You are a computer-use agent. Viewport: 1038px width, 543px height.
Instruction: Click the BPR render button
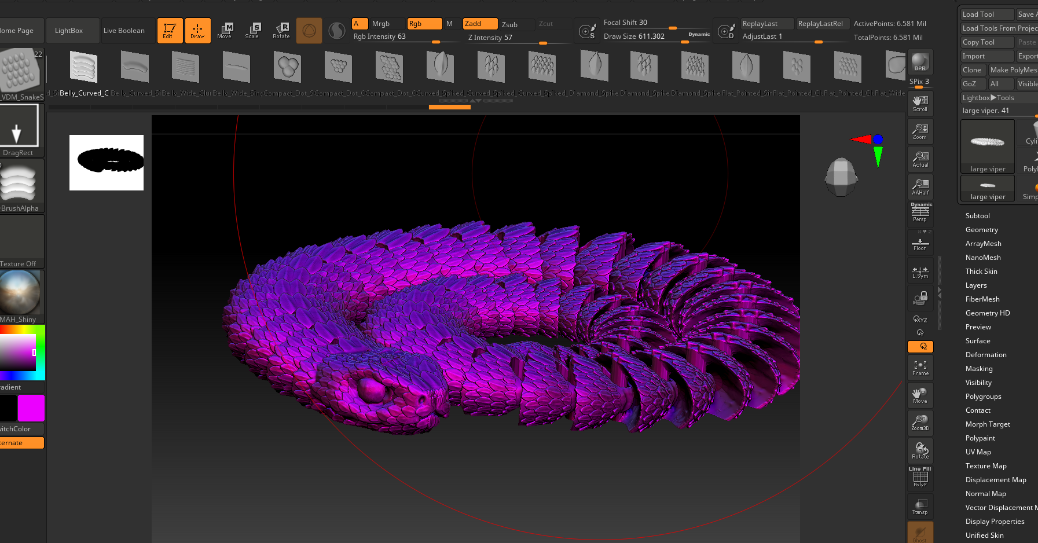point(920,63)
